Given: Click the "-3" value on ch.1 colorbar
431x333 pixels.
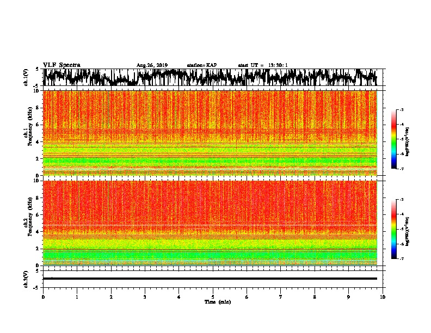Looking at the screenshot, I should (x=401, y=109).
